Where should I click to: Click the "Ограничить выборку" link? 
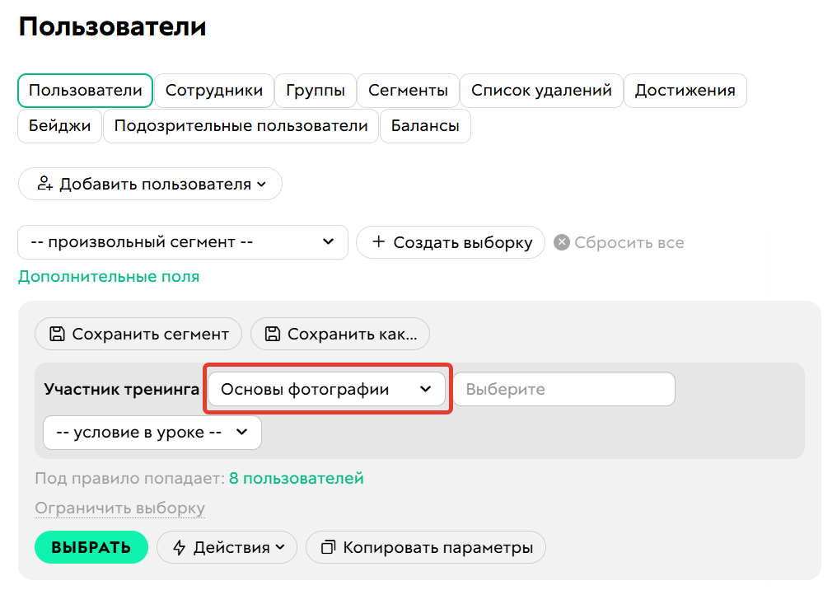tap(119, 508)
